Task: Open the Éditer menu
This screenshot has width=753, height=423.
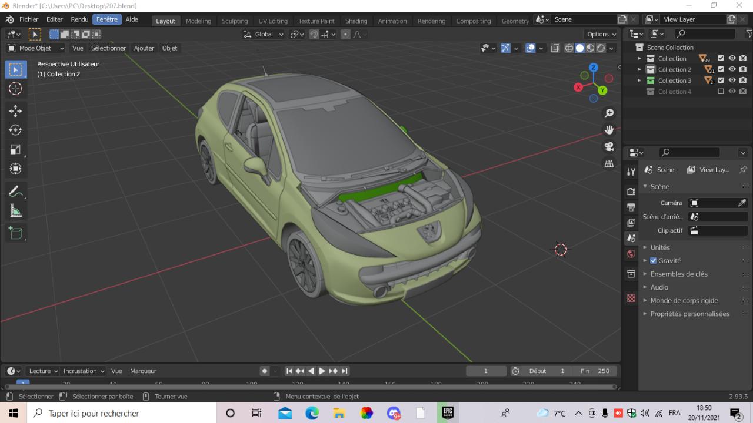Action: point(55,19)
